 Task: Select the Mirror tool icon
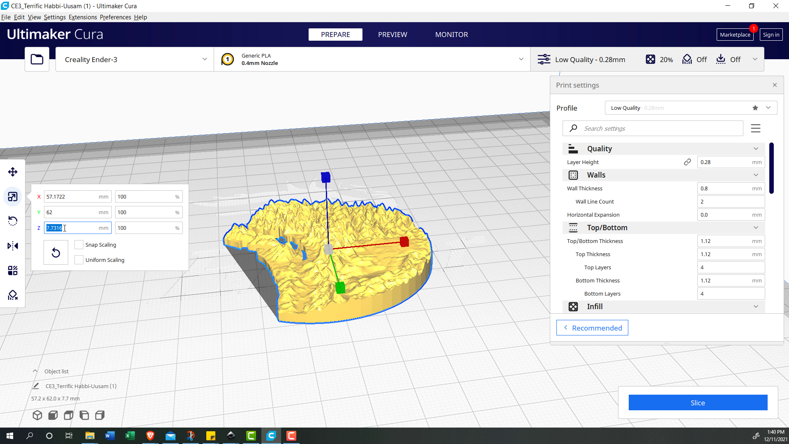[x=13, y=246]
